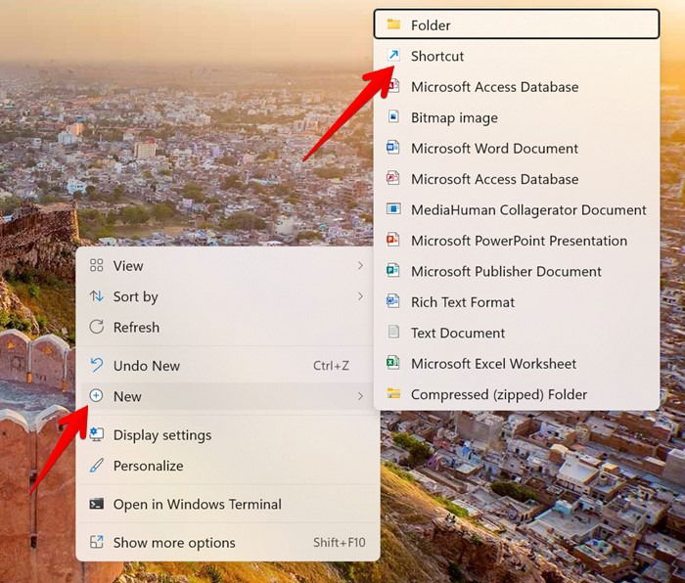Expand the Sort by submenu chevron
The width and height of the screenshot is (685, 583).
[360, 296]
